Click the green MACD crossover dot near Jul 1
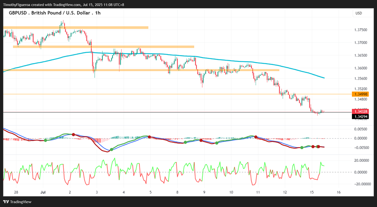Image resolution: width=377 pixels, height=207 pixels. [x=46, y=140]
